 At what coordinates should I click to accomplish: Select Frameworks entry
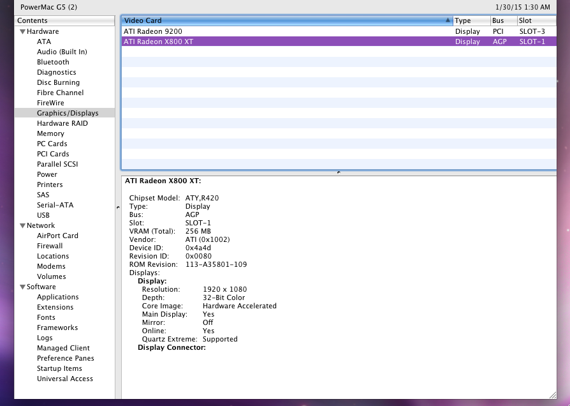point(57,327)
